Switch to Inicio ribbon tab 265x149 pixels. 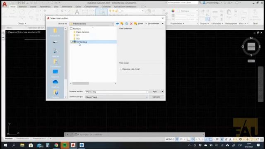pyautogui.click(x=13, y=7)
